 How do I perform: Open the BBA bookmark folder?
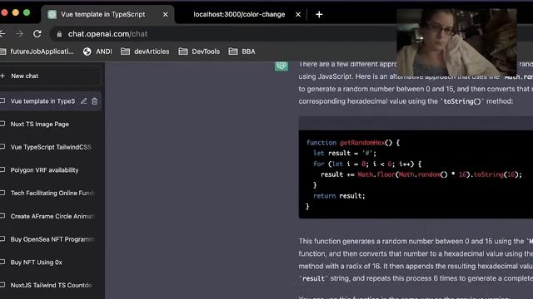[x=242, y=51]
